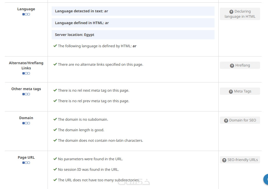Screen dimensions: 268x189
Task: Click the importance rating under Alternate/Hreflang Links
Action: click(x=26, y=73)
